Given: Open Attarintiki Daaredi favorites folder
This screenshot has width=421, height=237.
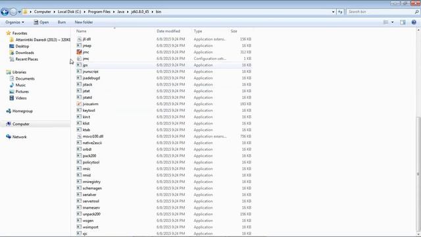Looking at the screenshot, I should click(x=43, y=39).
